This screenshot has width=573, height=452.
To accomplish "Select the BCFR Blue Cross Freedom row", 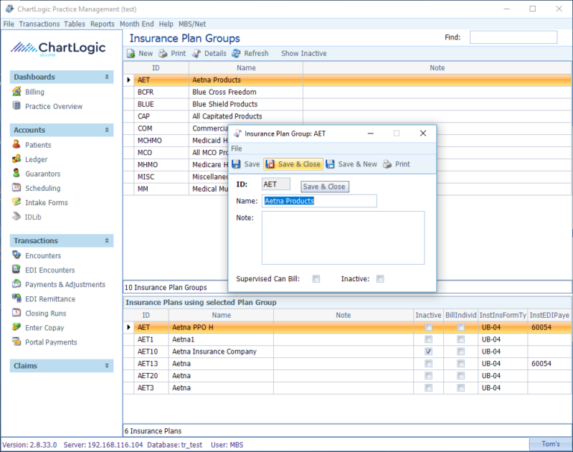I will pos(347,92).
